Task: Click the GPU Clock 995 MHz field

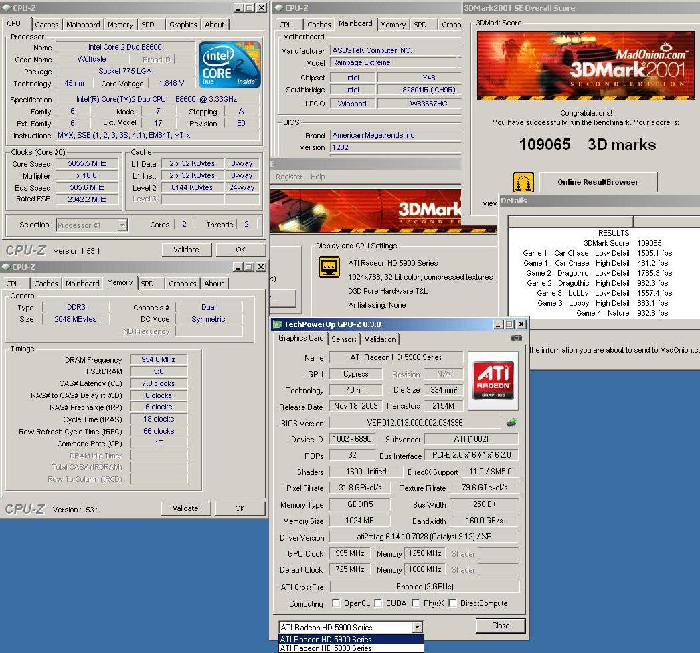Action: click(349, 553)
